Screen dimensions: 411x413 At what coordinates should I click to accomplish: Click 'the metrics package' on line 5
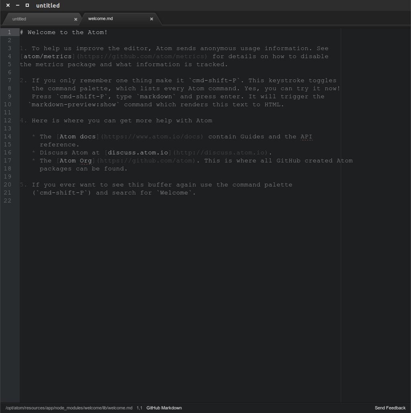[x=58, y=64]
